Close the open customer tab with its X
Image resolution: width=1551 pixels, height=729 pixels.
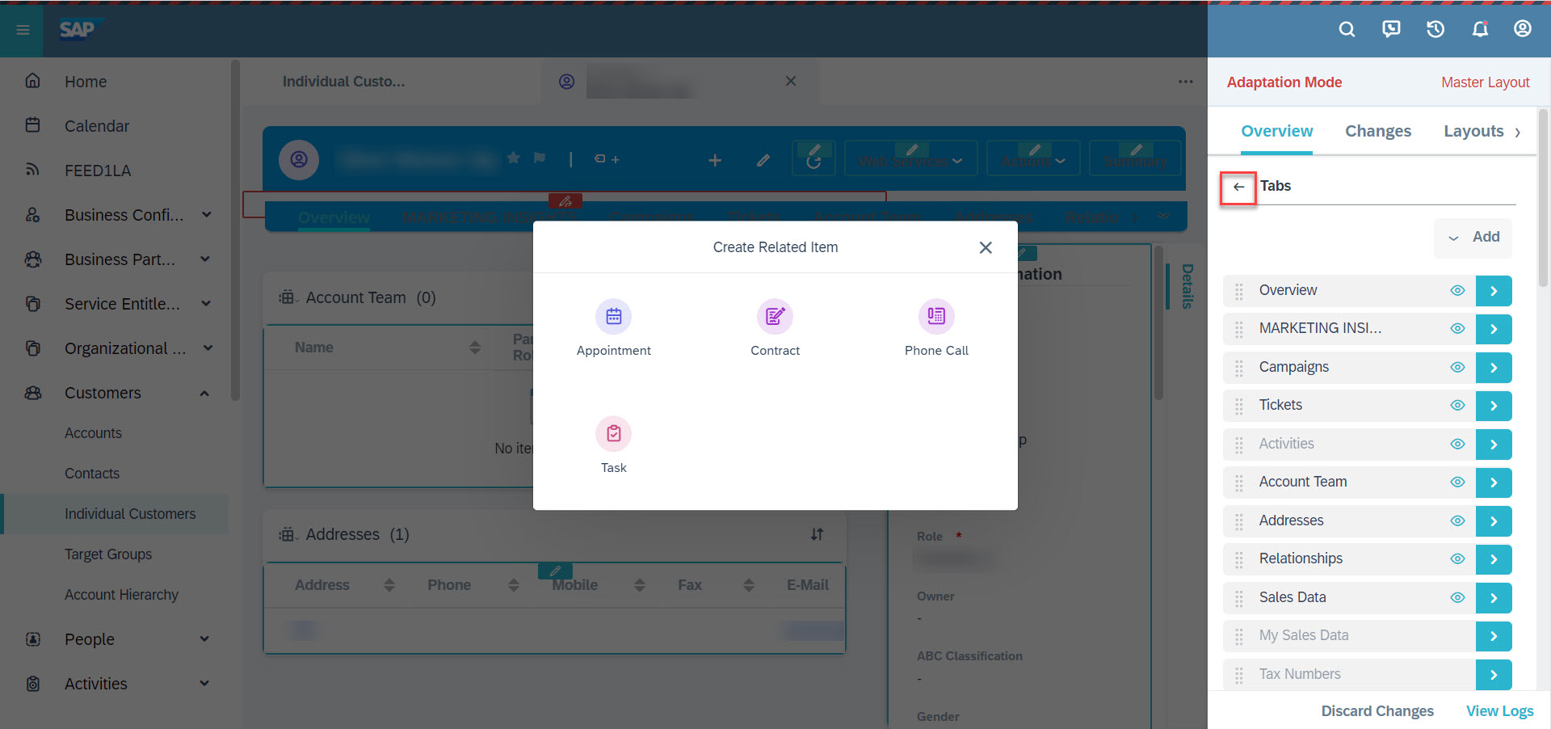pos(791,81)
